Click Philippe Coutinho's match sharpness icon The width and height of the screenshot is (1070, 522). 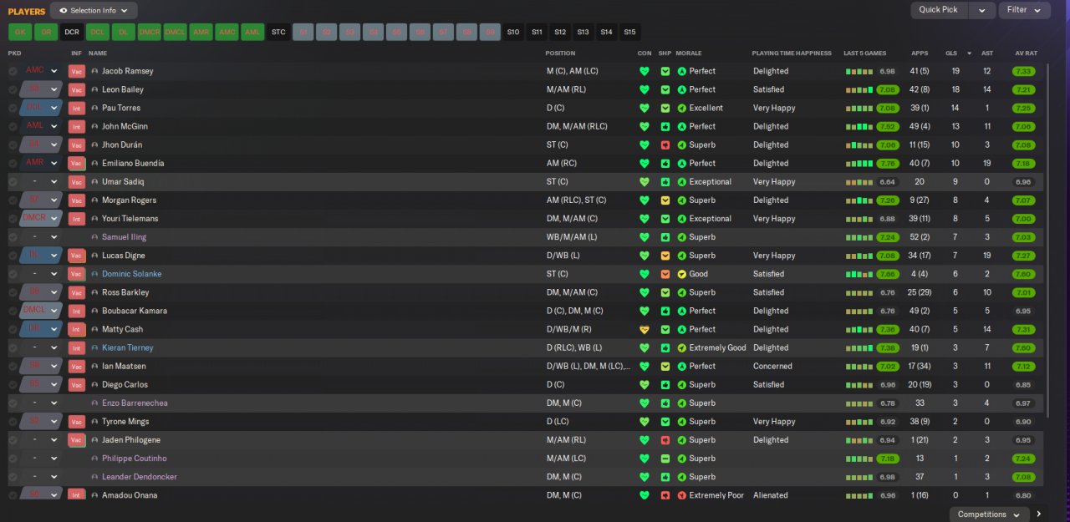coord(665,459)
